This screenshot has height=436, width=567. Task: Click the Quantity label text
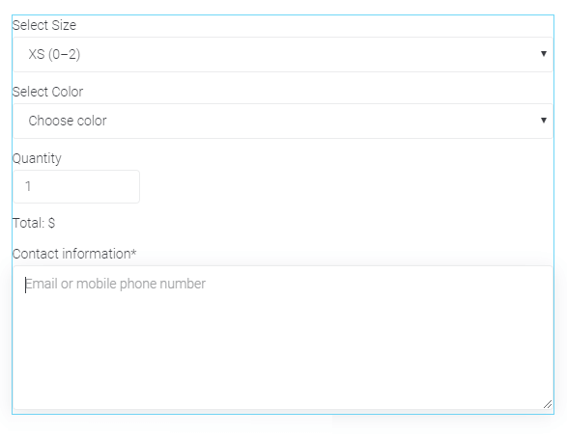pyautogui.click(x=37, y=158)
